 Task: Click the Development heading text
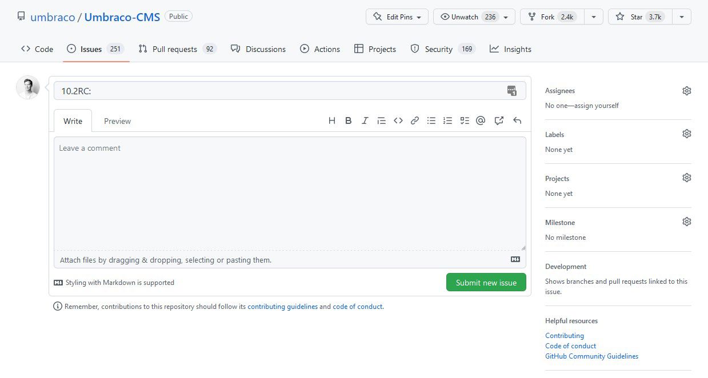[x=566, y=266]
